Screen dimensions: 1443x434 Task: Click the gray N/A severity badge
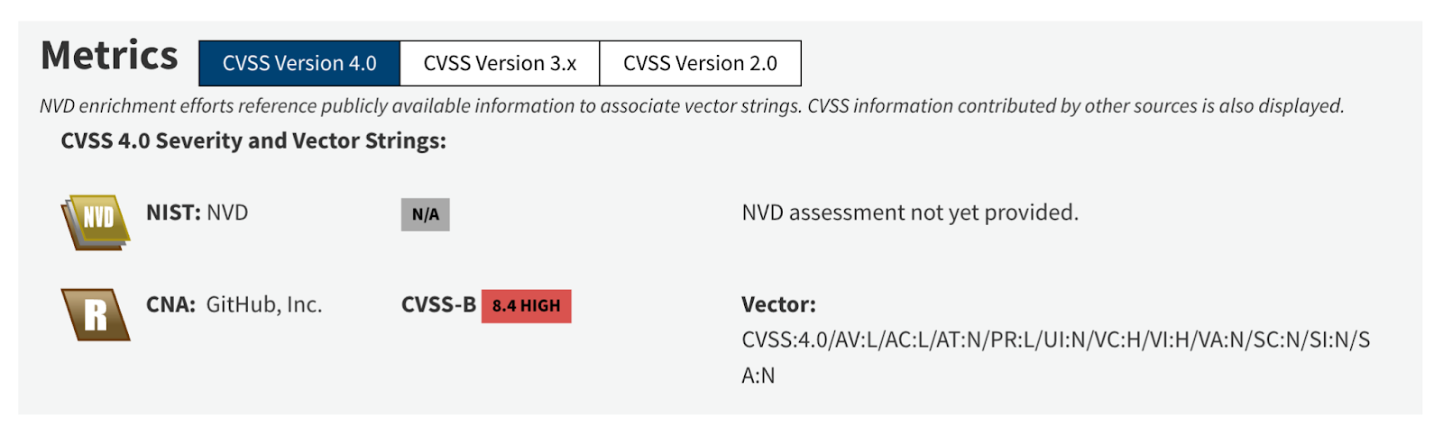[426, 214]
